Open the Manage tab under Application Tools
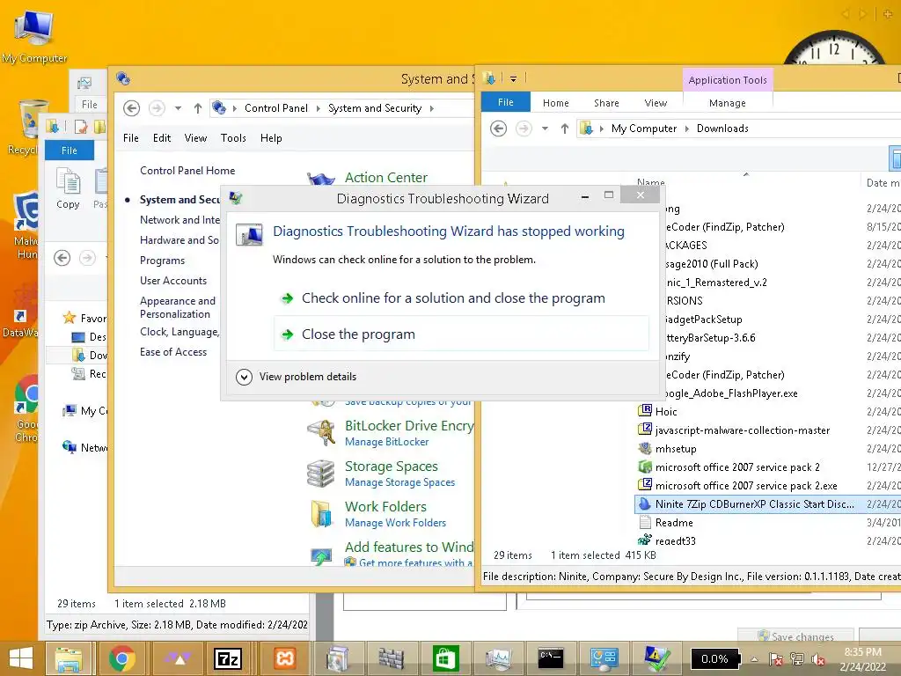Viewport: 901px width, 676px height. click(728, 103)
